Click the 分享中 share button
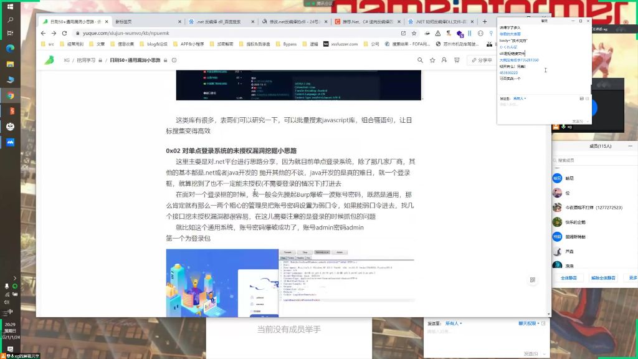The image size is (638, 359). coord(482,60)
